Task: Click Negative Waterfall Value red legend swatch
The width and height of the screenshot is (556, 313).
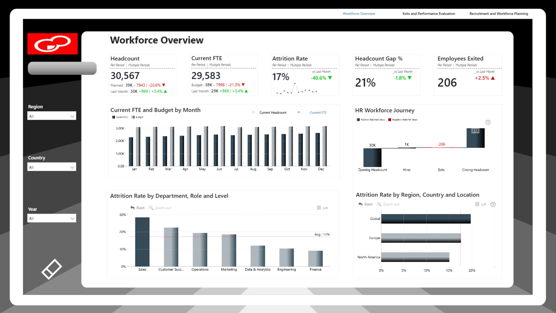Action: (389, 120)
